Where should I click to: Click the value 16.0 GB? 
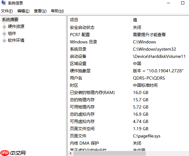(140, 92)
